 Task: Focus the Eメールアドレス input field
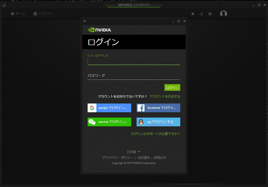tap(134, 61)
